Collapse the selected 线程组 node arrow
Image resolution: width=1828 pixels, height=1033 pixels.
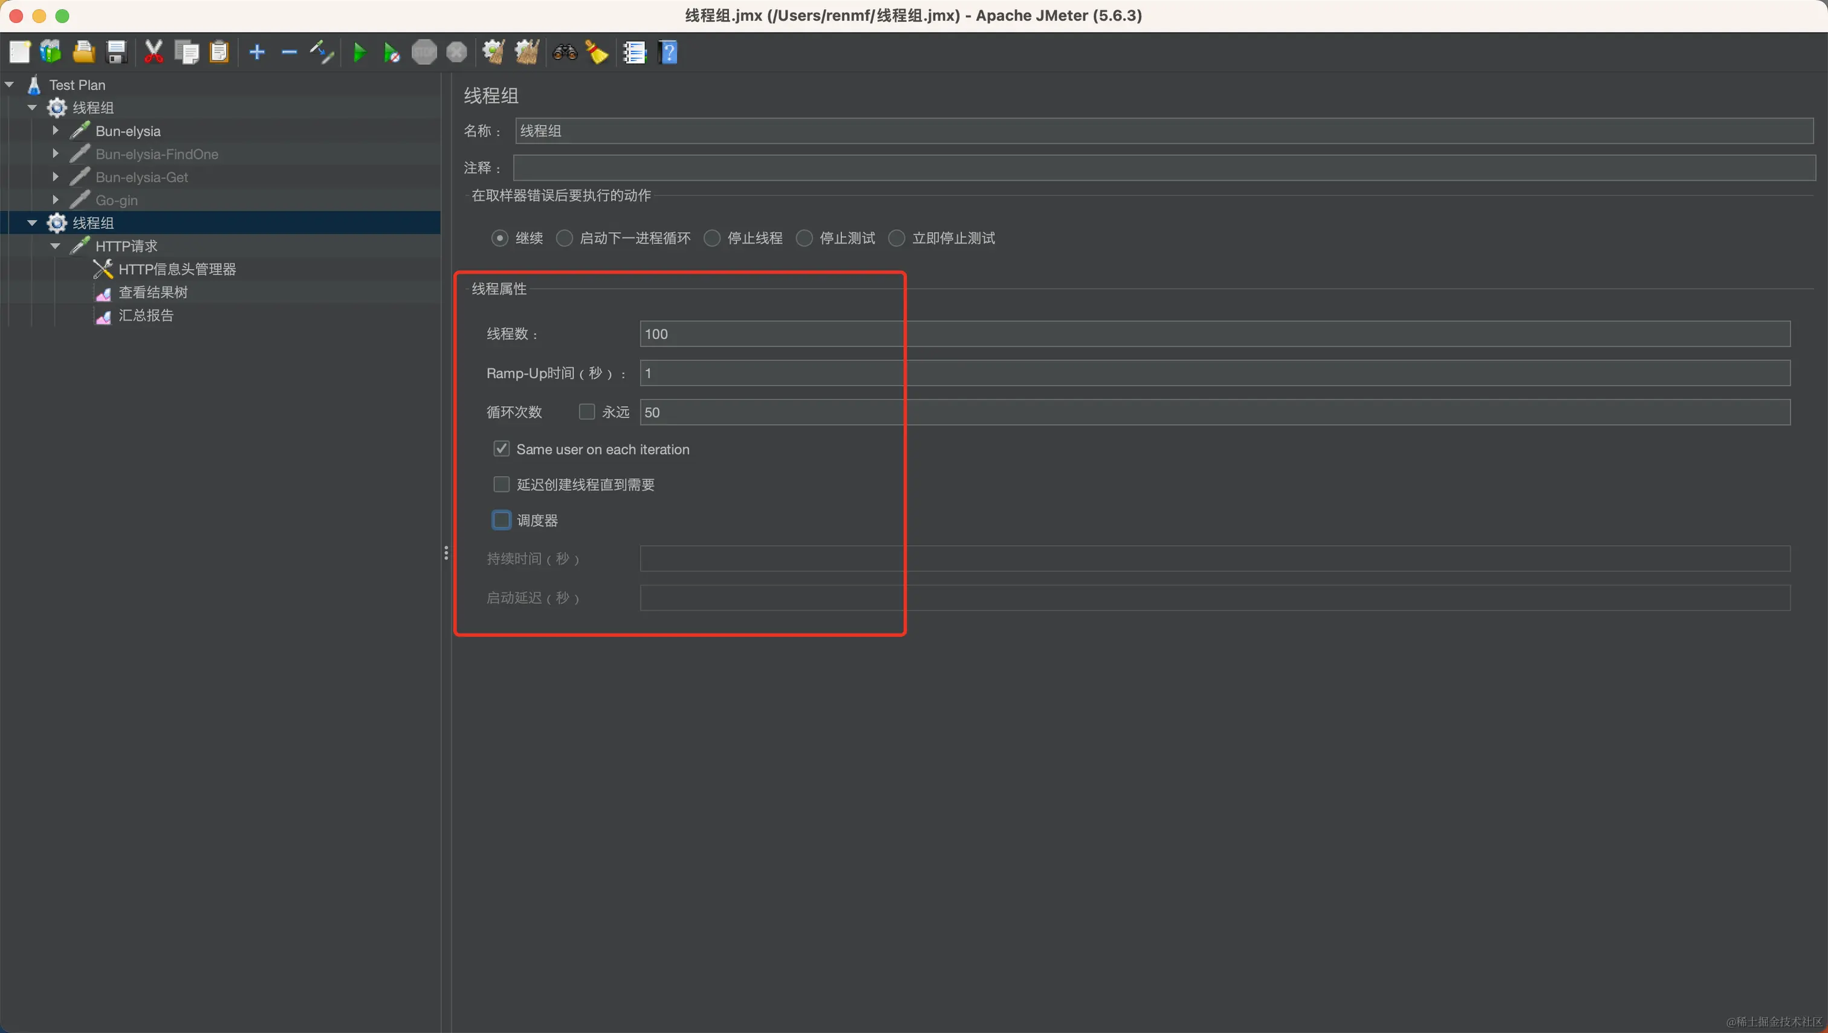(33, 223)
